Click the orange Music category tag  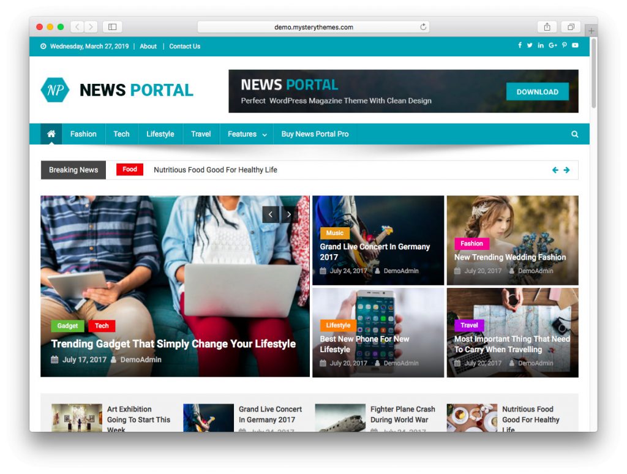[x=335, y=233]
